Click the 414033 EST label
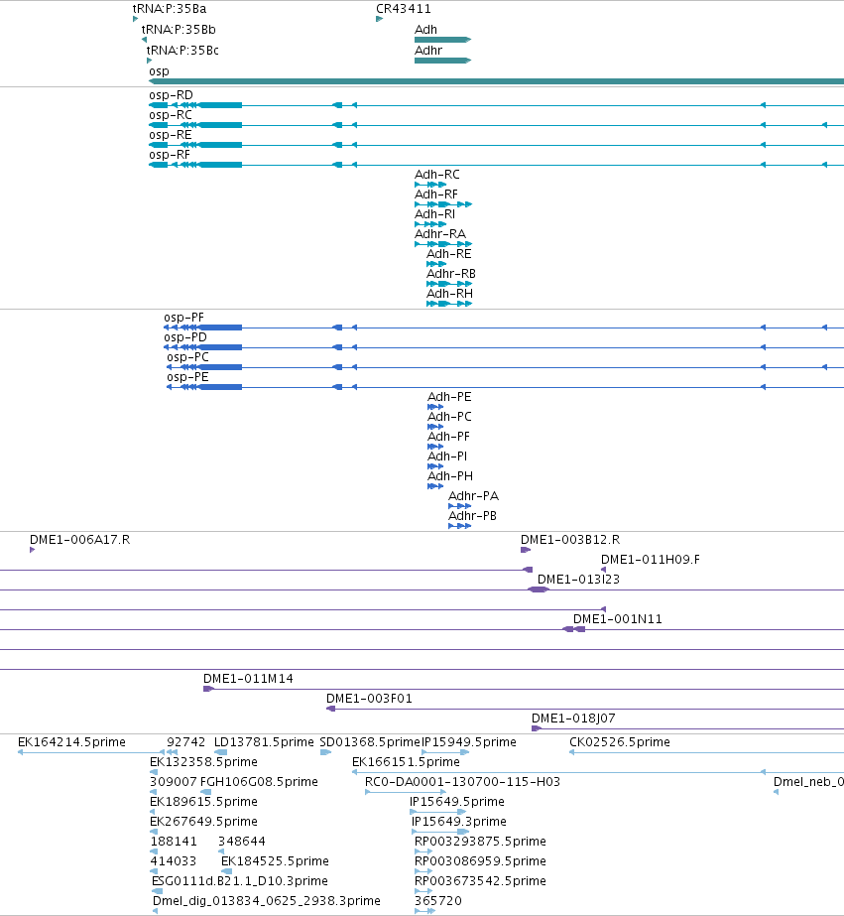This screenshot has height=916, width=844. 174,861
